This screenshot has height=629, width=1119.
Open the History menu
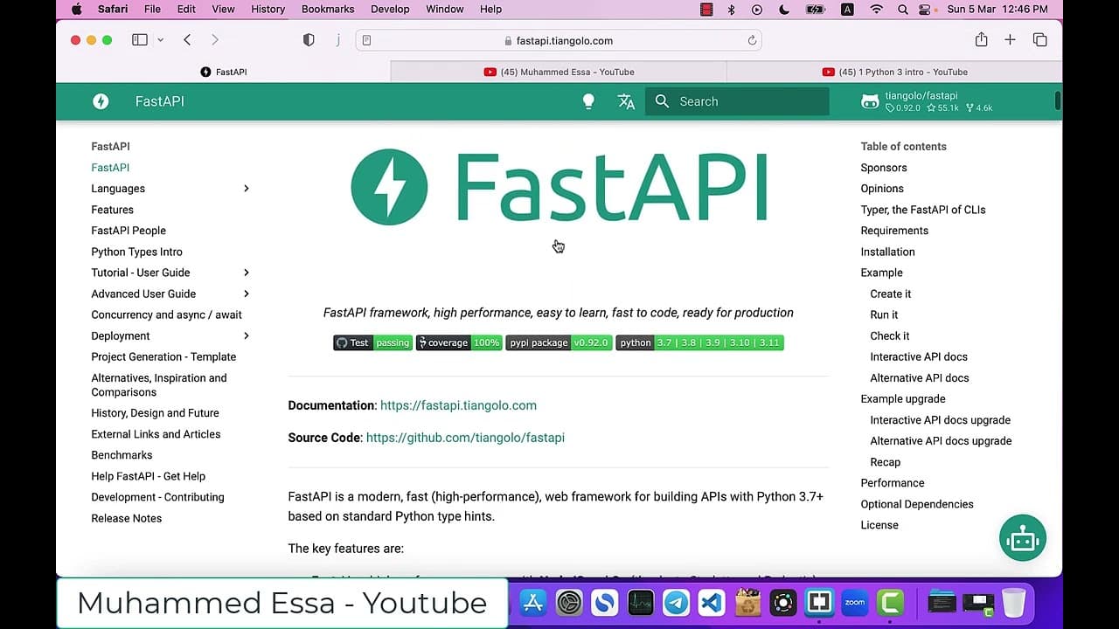tap(268, 9)
